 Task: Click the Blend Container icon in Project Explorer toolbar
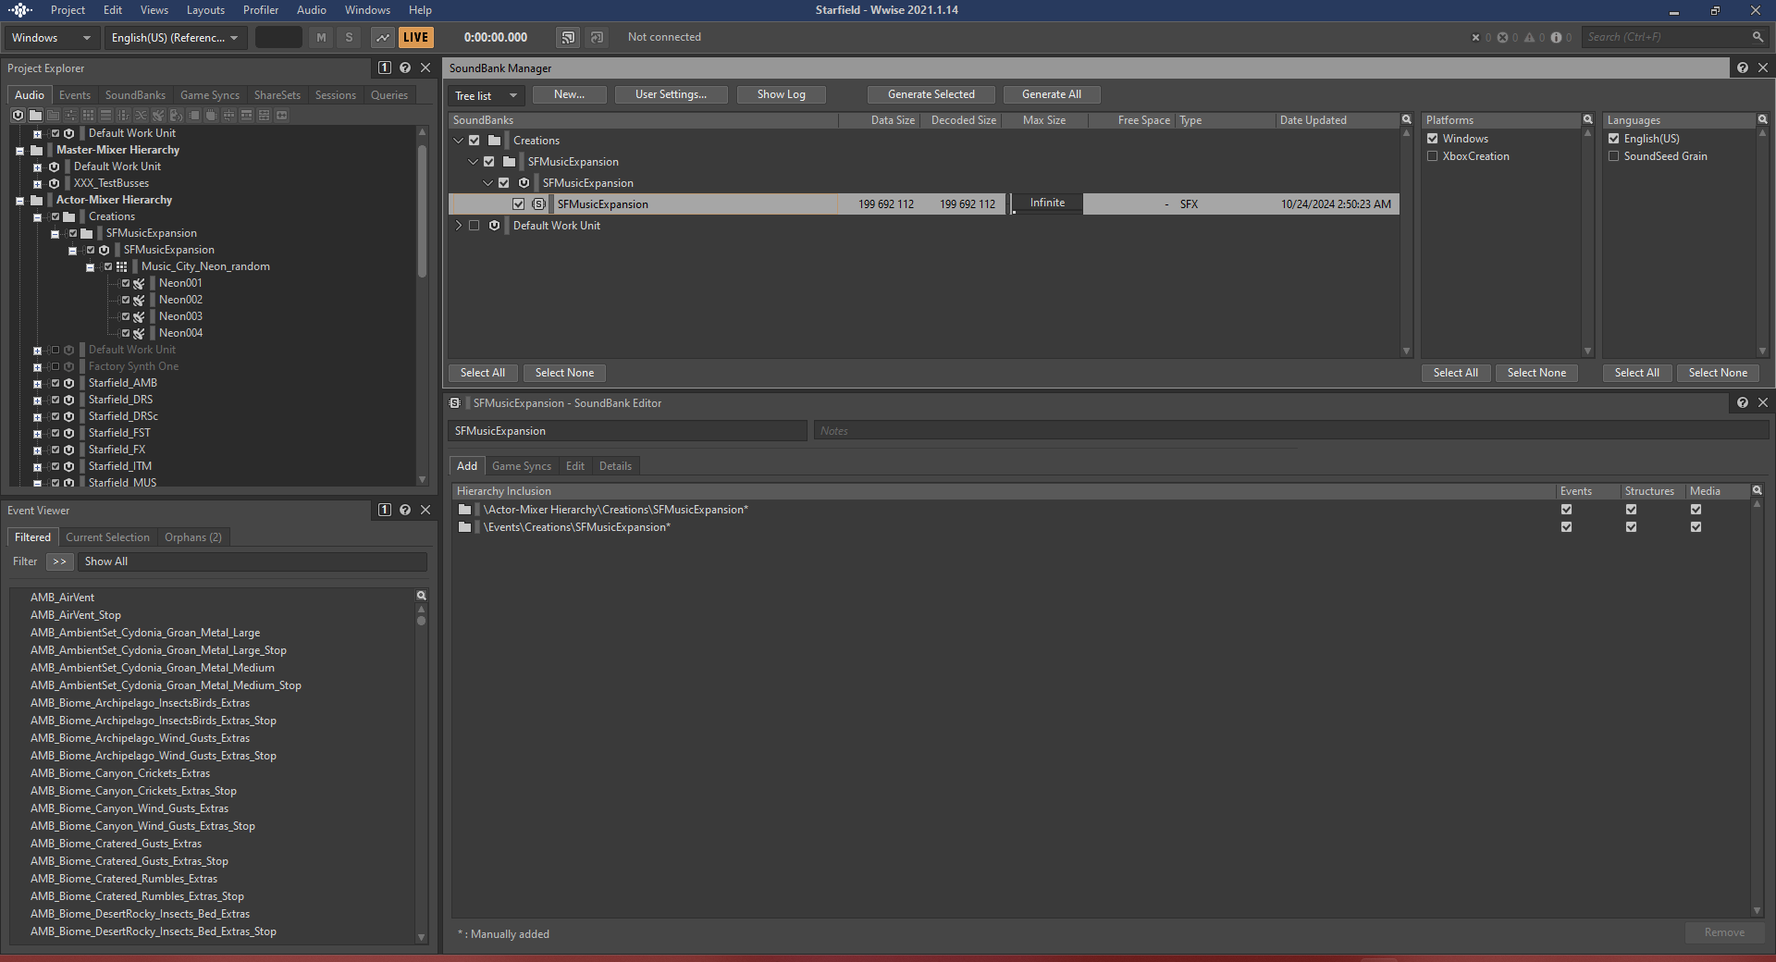click(141, 116)
